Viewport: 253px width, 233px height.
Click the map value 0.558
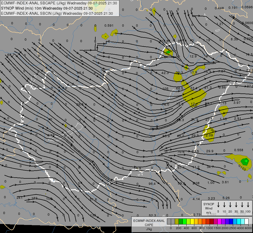(x=239, y=150)
